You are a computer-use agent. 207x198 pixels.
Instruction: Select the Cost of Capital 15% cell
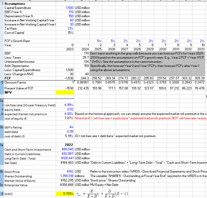[71, 33]
